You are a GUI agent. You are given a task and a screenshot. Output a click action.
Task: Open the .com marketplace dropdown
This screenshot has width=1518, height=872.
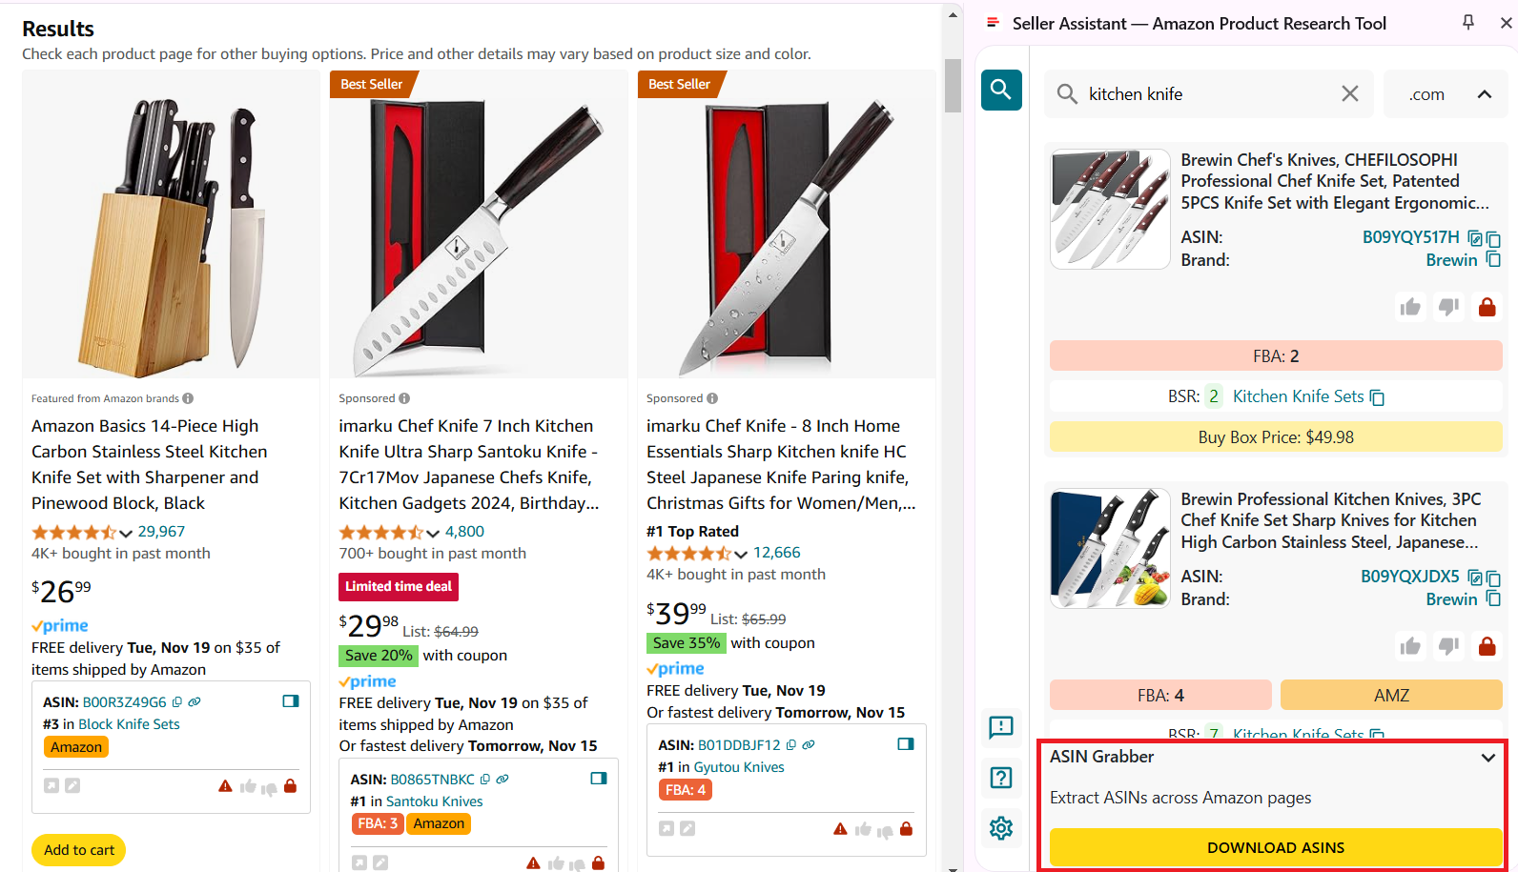tap(1446, 94)
